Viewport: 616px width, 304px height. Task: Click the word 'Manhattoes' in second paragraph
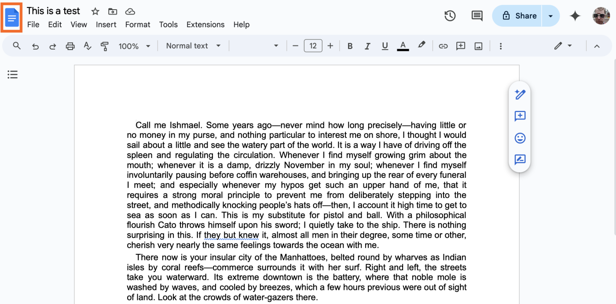(303, 257)
